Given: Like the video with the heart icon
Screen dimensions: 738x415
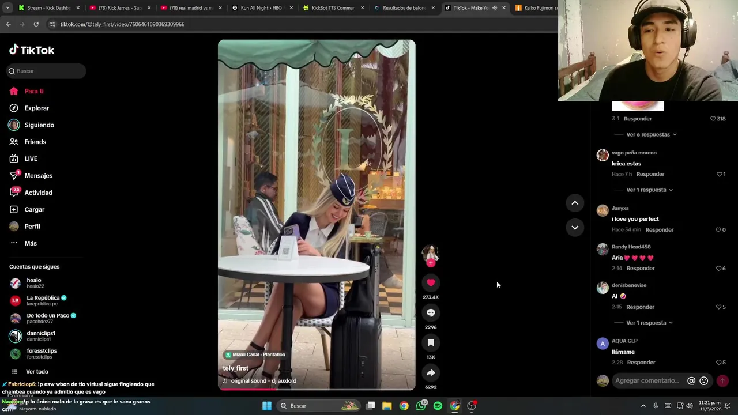Looking at the screenshot, I should (431, 282).
